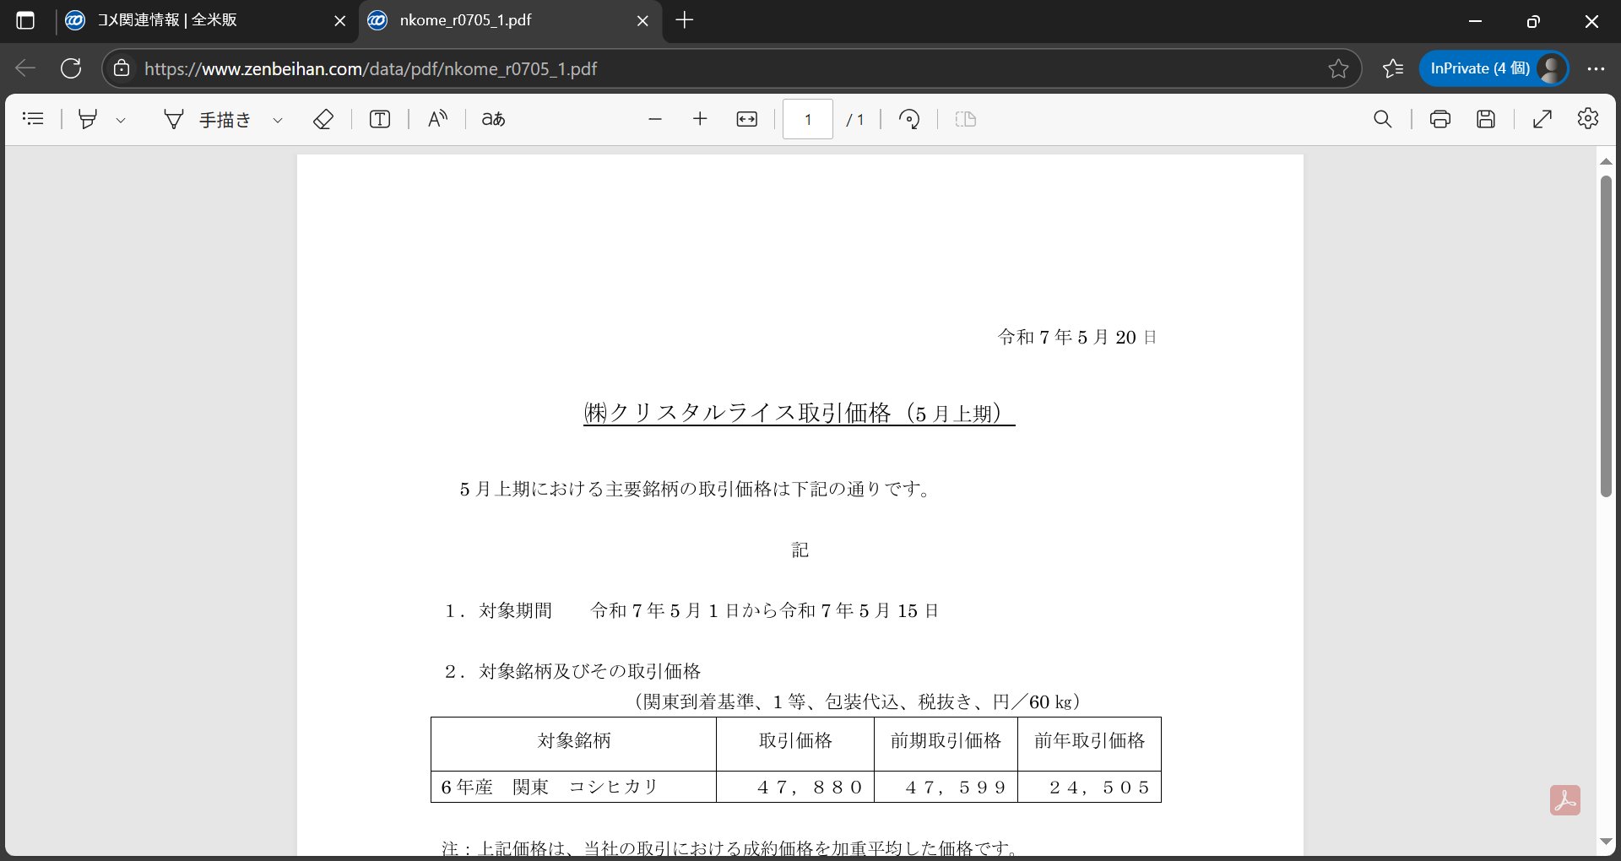Open the PDF table of contents
Screen dimensions: 1621x861
(x=33, y=119)
